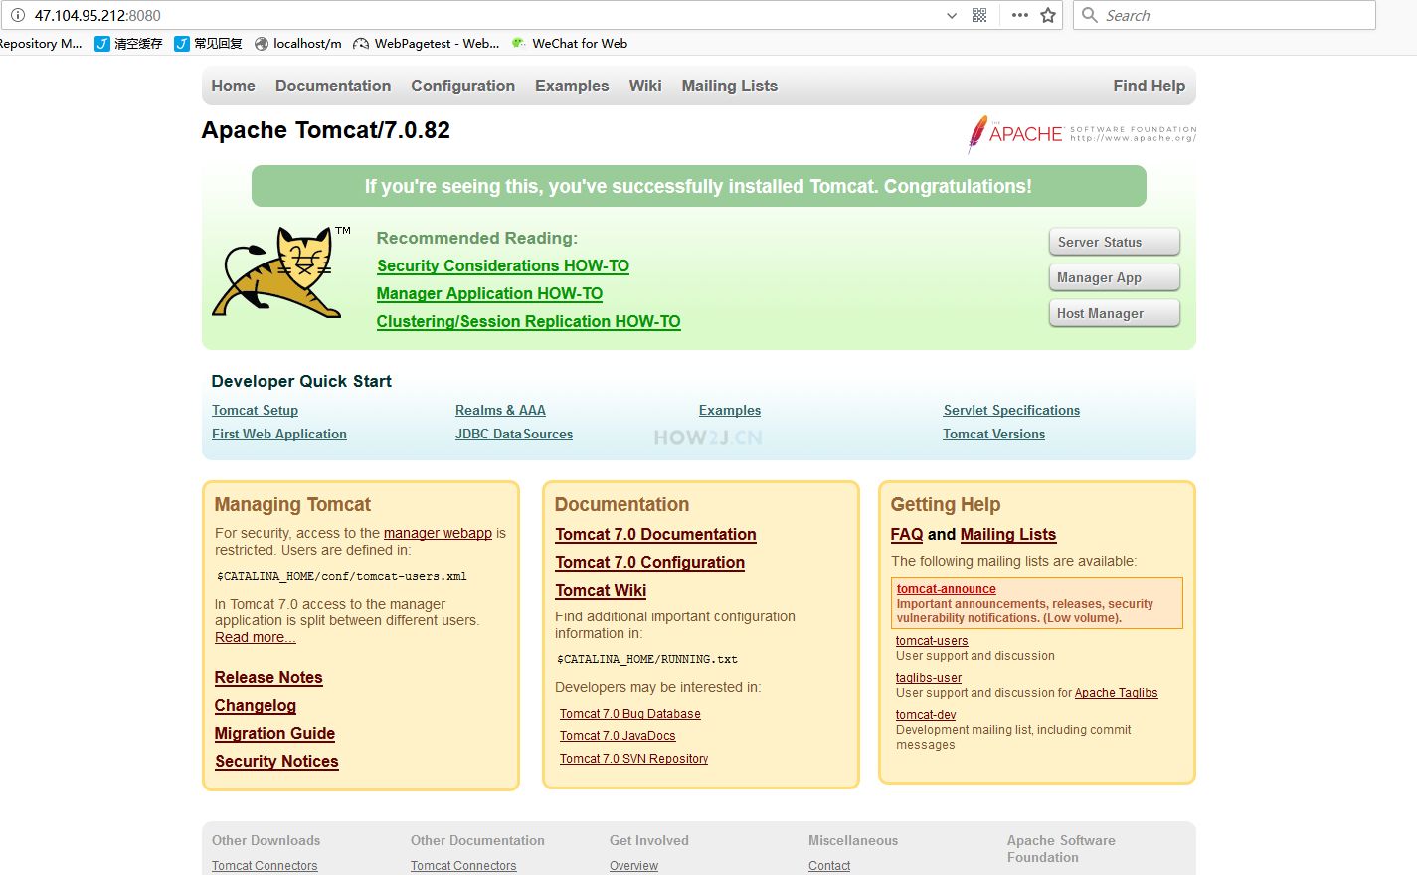
Task: Open Tomcat Connectors under Other Downloads
Action: 265,866
